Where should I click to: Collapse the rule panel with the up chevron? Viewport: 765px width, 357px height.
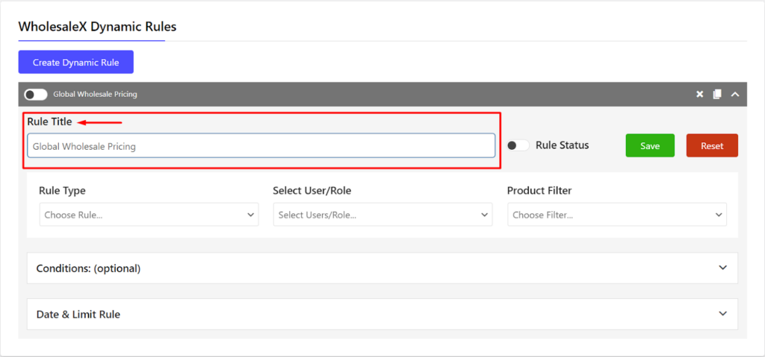pyautogui.click(x=735, y=95)
